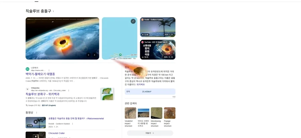The width and height of the screenshot is (301, 138).
Task: Click 원문 보기 (English) link
Action: (49, 105)
